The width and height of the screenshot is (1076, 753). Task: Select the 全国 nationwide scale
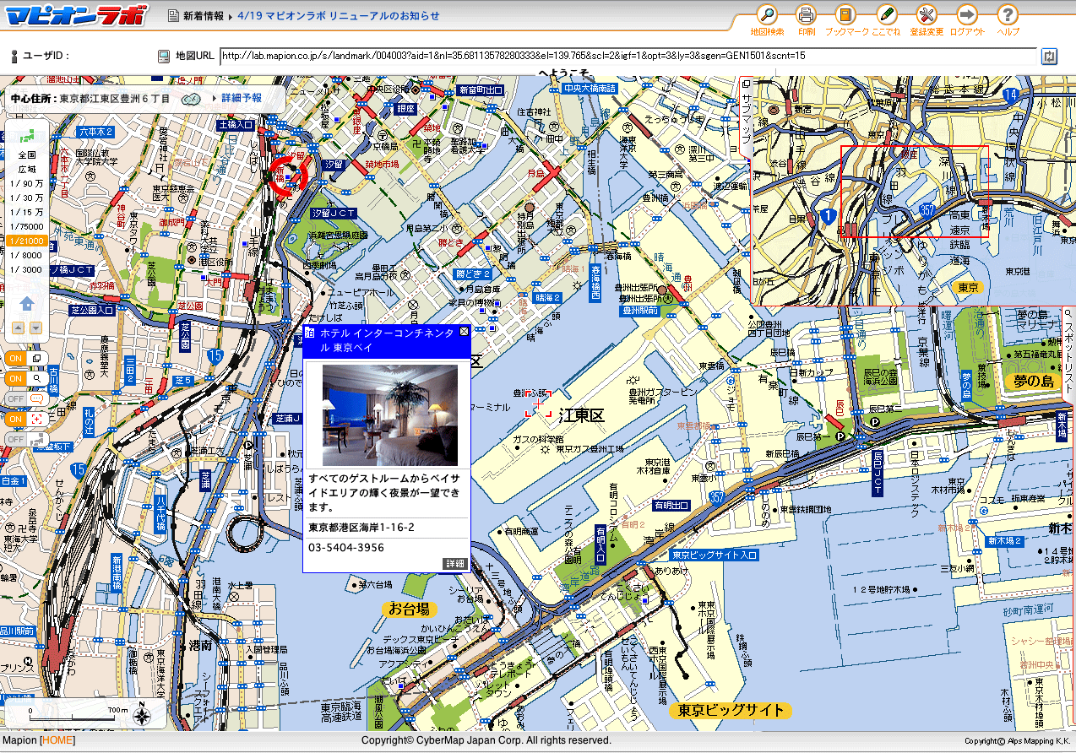[x=27, y=154]
